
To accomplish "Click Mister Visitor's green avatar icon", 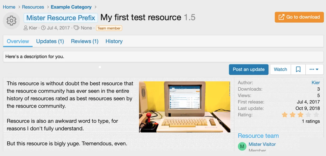I will click(x=242, y=146).
